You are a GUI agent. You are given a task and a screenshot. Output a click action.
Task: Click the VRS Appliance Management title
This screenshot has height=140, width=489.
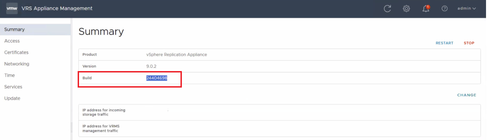[x=57, y=8]
